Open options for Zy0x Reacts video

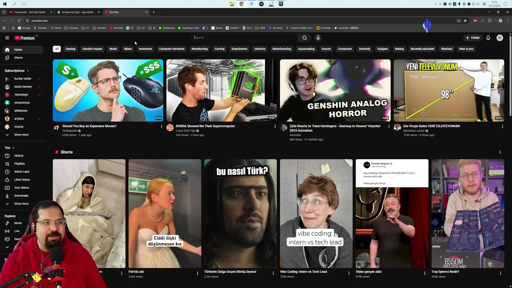tap(388, 126)
